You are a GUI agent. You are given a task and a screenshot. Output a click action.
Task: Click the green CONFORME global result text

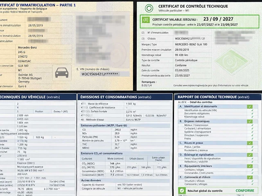coord(245,191)
